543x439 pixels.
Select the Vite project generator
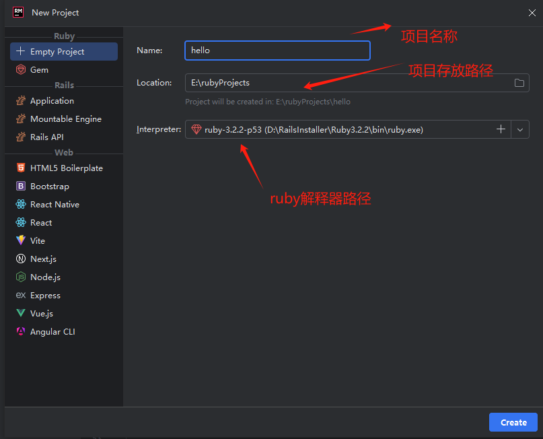[42, 240]
